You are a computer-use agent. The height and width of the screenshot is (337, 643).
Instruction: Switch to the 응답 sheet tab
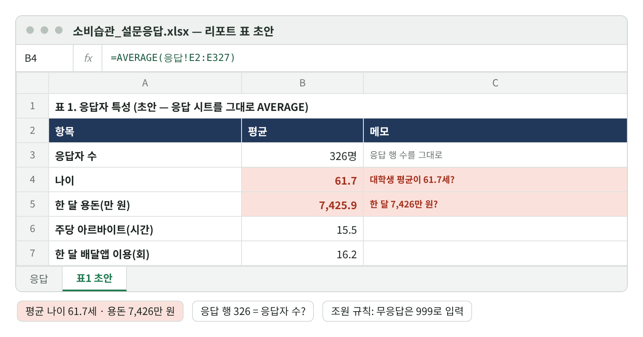39,279
